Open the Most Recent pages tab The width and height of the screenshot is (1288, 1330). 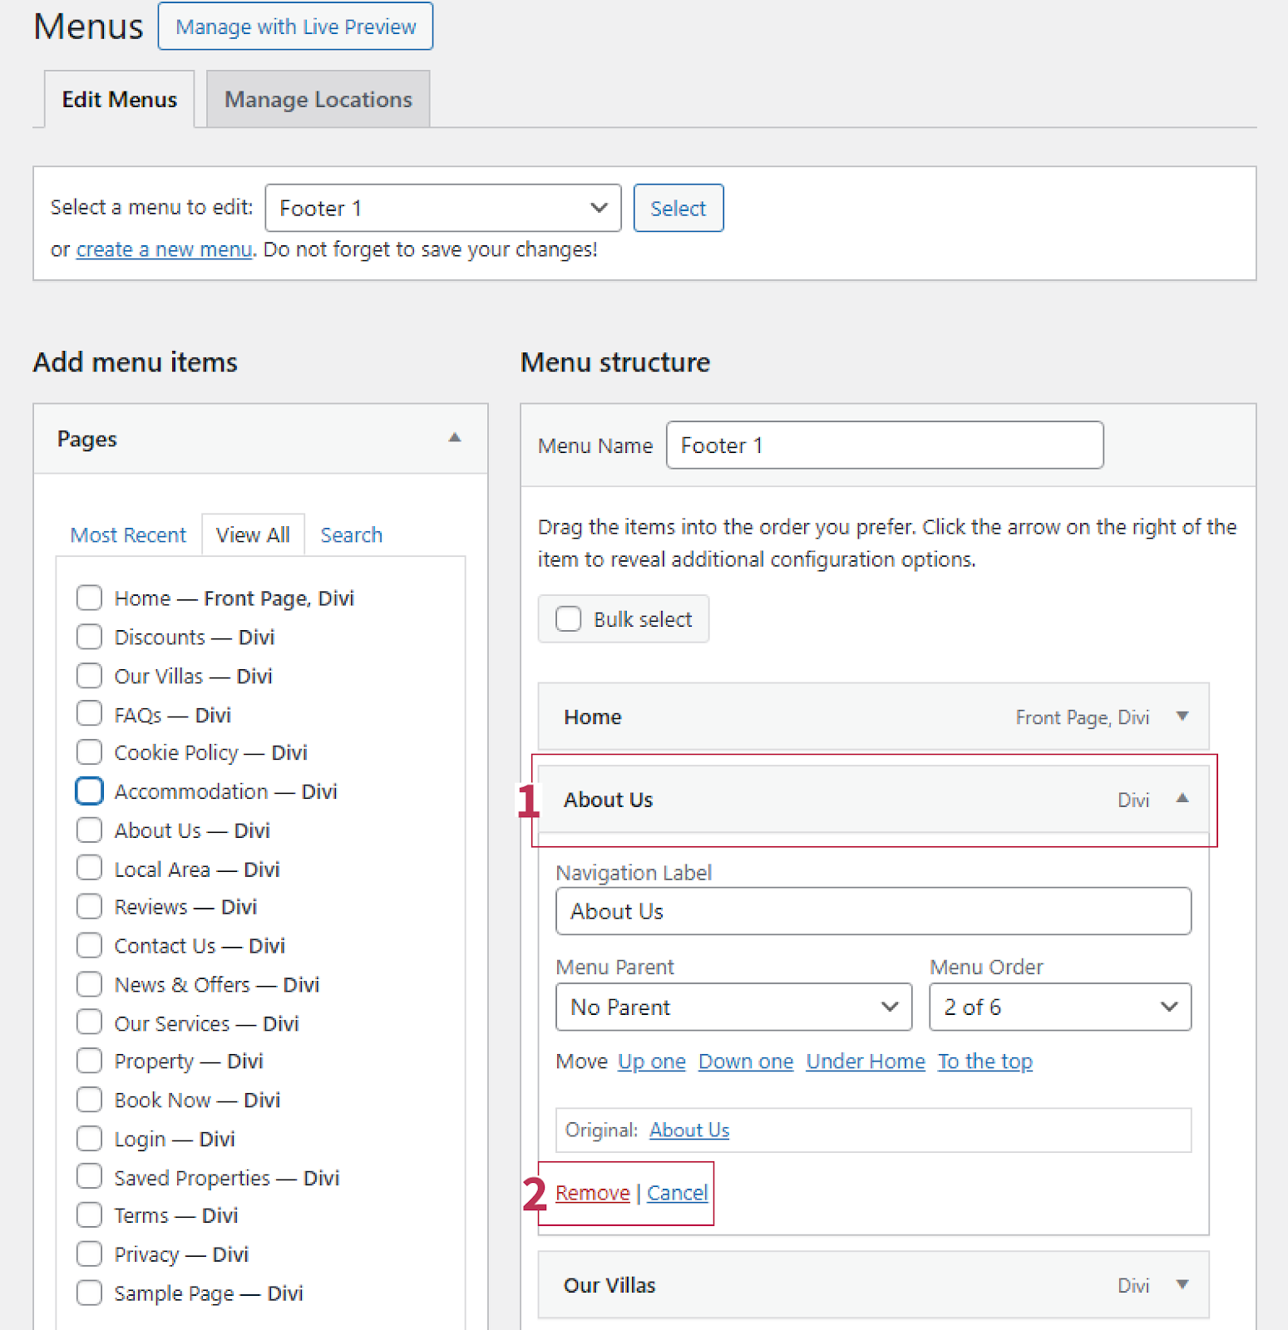(x=128, y=535)
